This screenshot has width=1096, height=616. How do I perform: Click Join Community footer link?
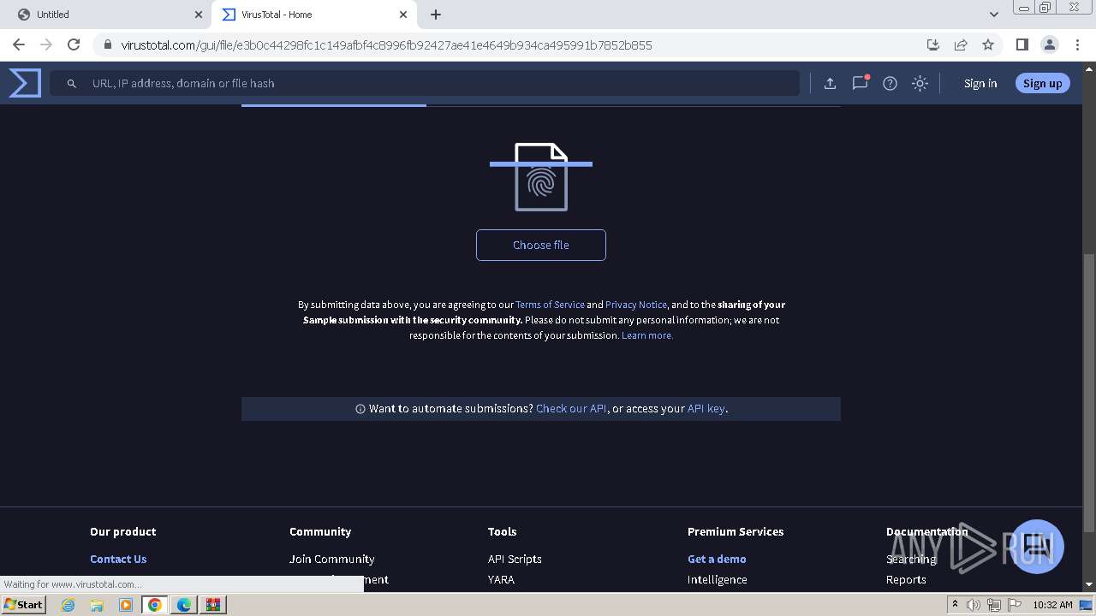pyautogui.click(x=332, y=559)
